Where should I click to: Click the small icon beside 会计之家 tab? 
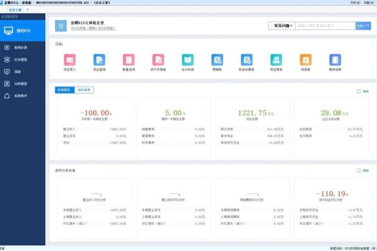pyautogui.click(x=28, y=9)
